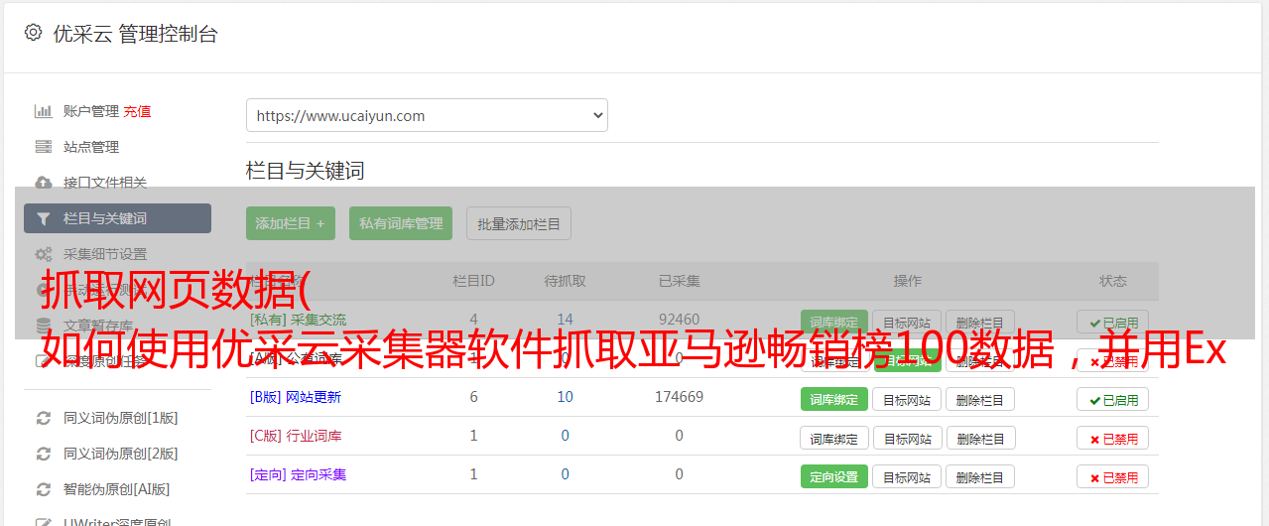Click 目标网站 for [定向] 定向采集 row

tap(907, 476)
